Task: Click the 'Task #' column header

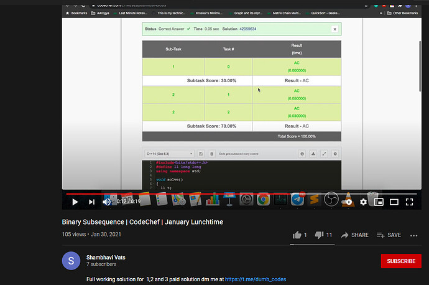Action: (228, 49)
